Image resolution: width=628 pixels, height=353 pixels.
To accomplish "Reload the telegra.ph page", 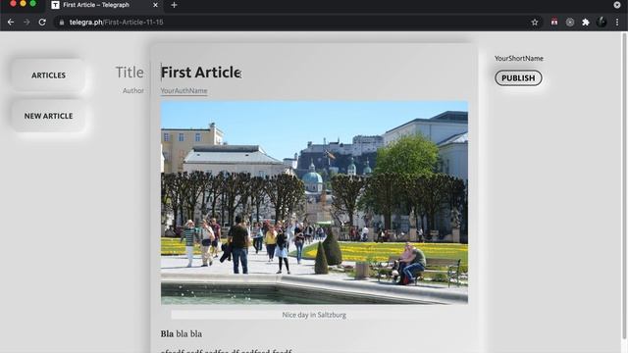I will [x=42, y=22].
